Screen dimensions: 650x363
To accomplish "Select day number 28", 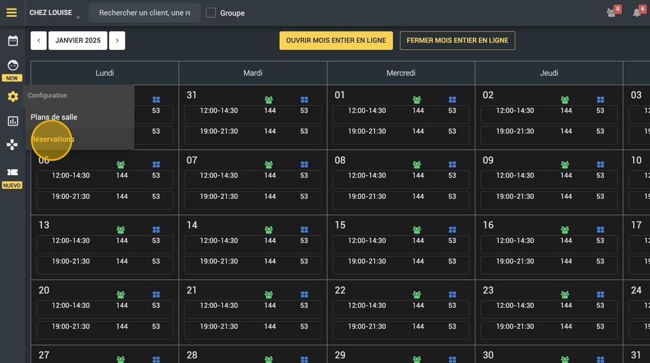I will 192,355.
